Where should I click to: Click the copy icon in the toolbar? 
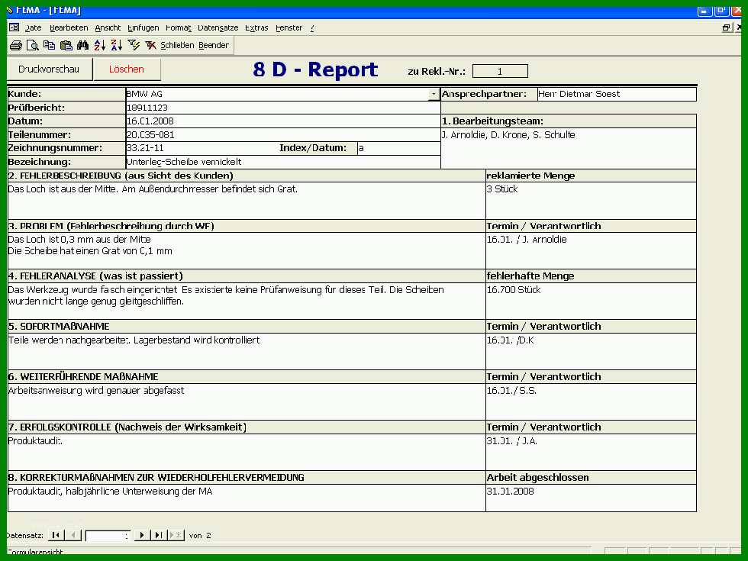pyautogui.click(x=49, y=45)
